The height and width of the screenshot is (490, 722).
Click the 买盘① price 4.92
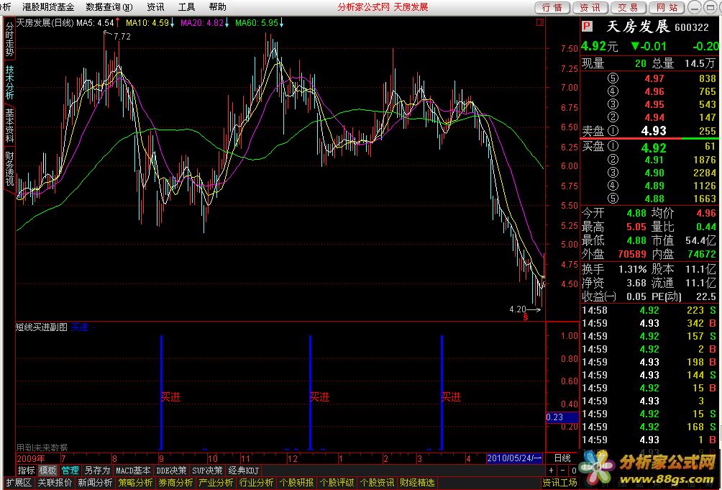point(654,148)
